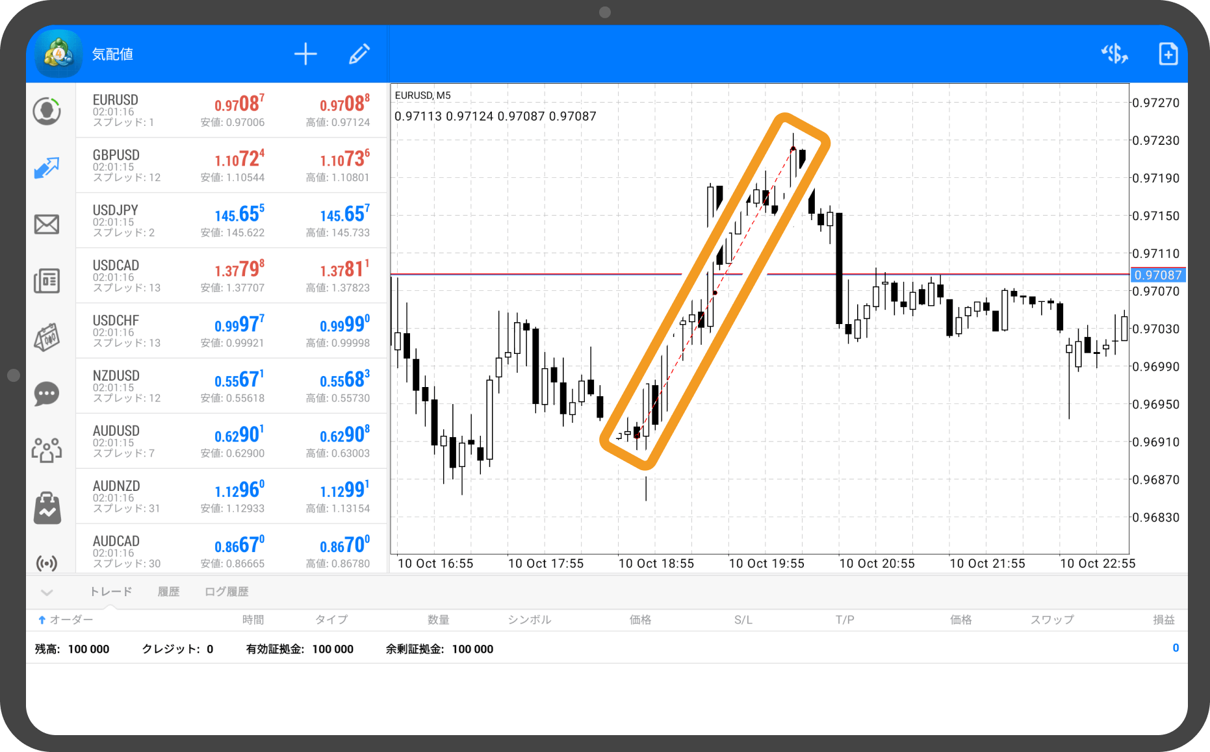
Task: Open the economic calendar icon in sidebar
Action: (x=47, y=338)
